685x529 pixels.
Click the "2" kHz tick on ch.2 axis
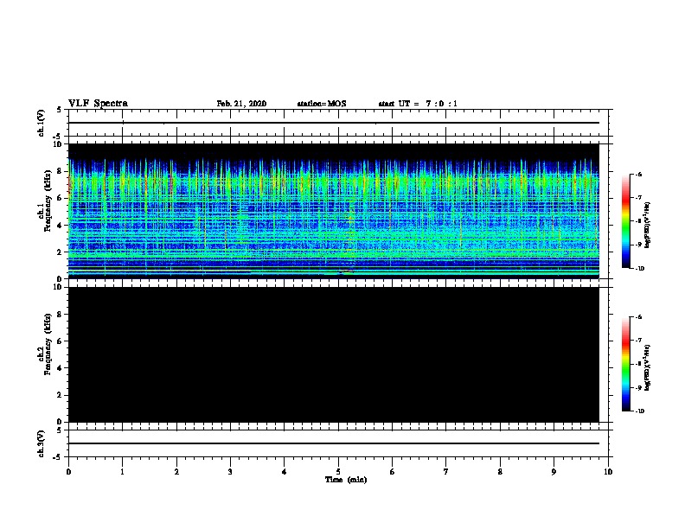60,395
